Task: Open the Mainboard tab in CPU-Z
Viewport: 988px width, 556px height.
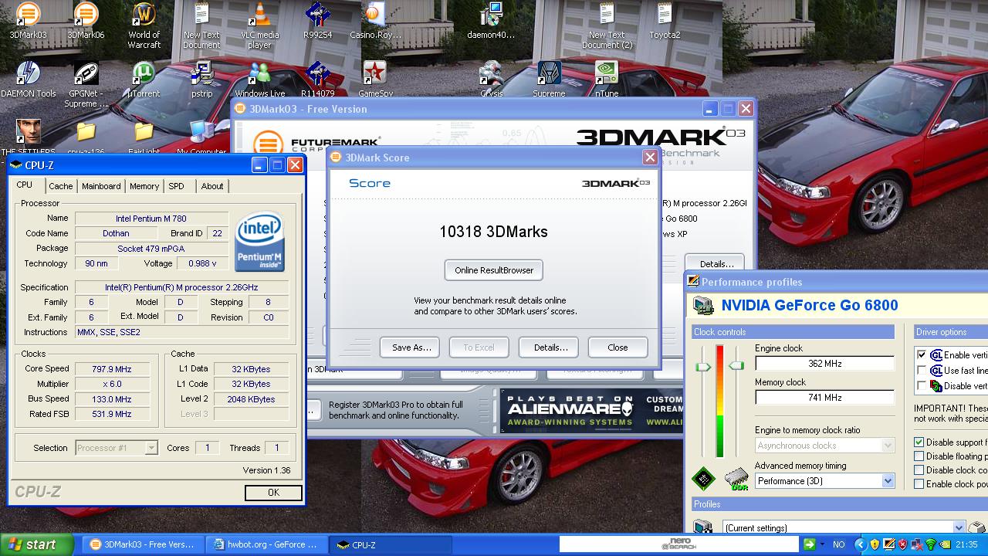Action: tap(101, 186)
